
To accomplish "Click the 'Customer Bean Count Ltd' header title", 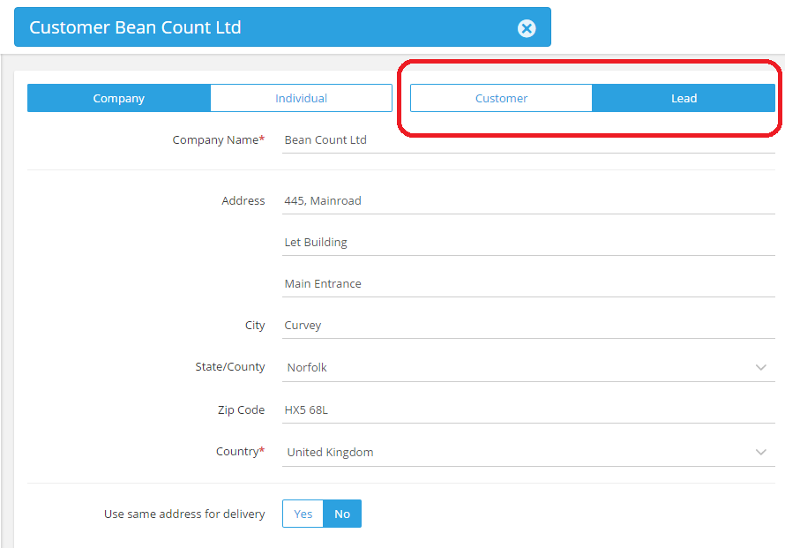I will 135,27.
